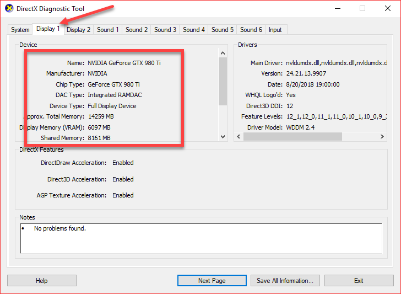Image resolution: width=401 pixels, height=294 pixels.
Task: Close the DirectX Diagnostic Tool window
Action: click(x=388, y=8)
